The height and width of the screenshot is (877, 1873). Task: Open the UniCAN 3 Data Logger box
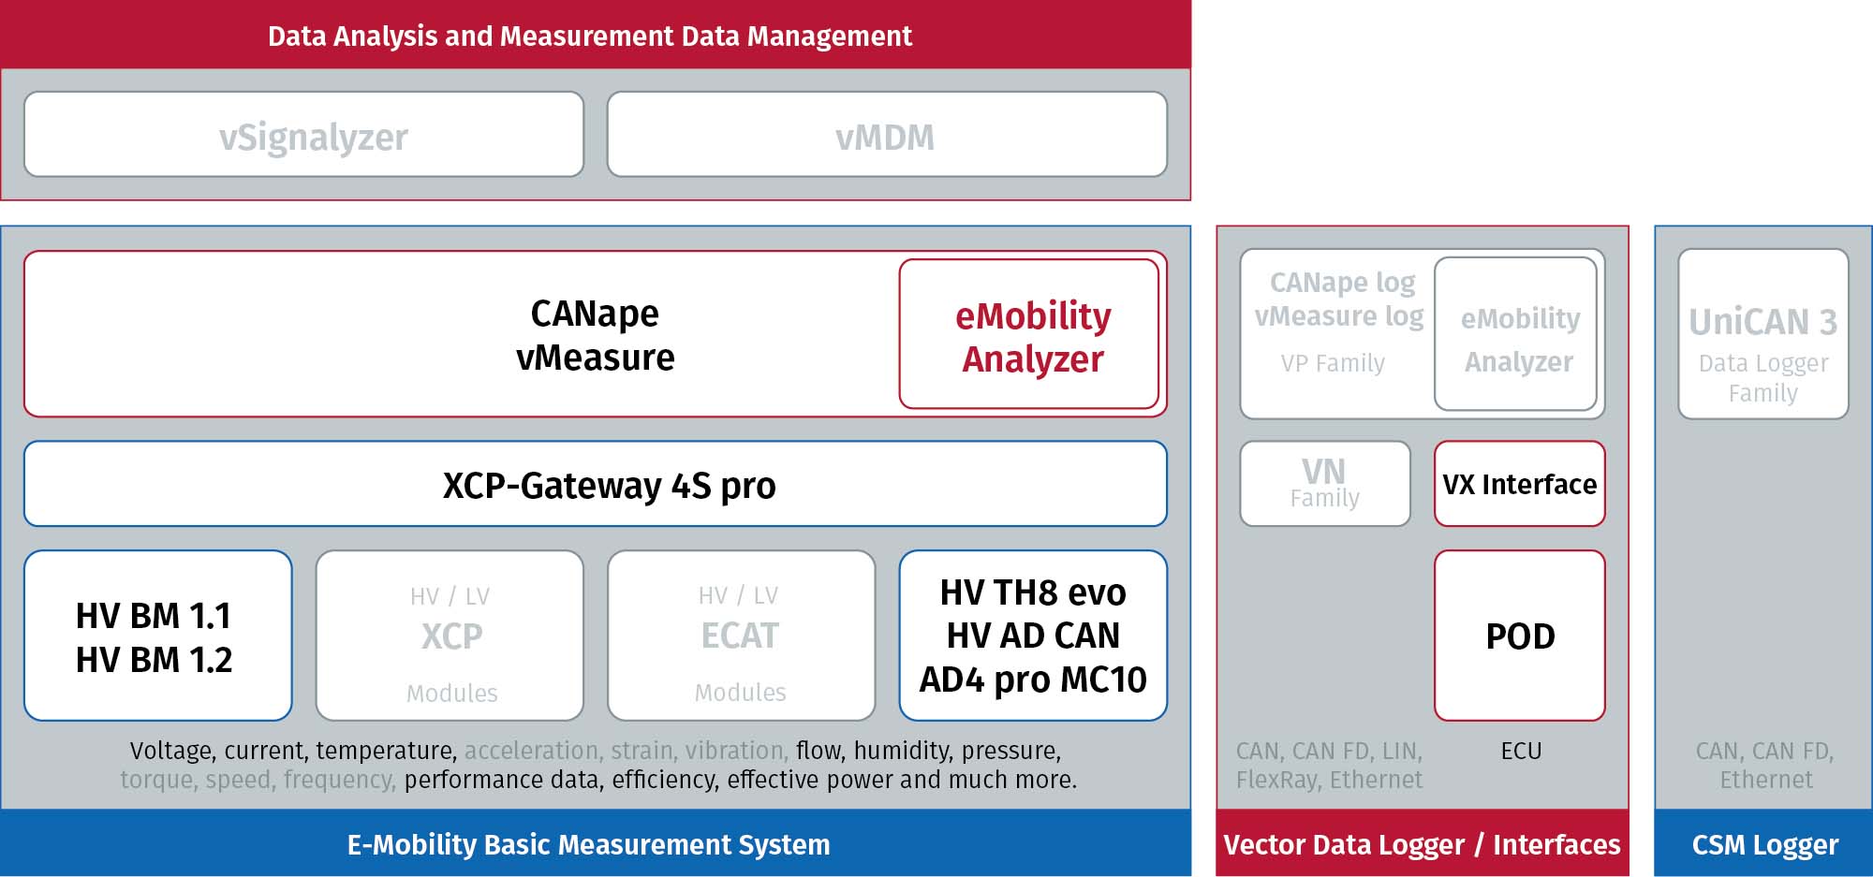1763,334
